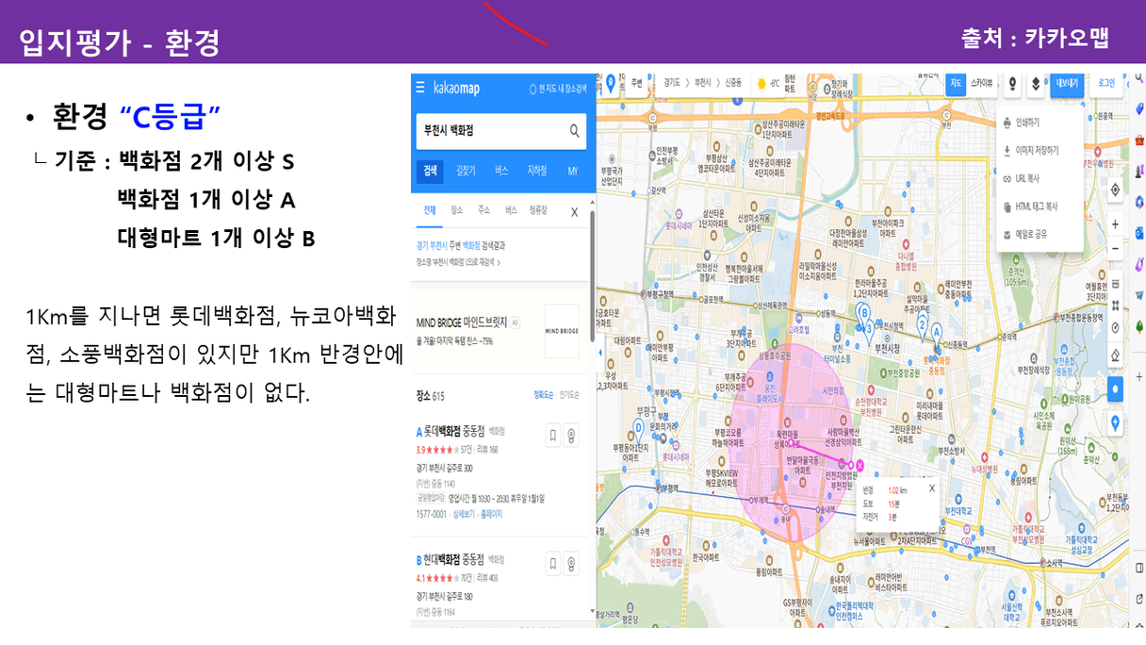This screenshot has height=645, width=1146.
Task: Open the MIND BRIDGE ad thumbnail
Action: tap(563, 330)
